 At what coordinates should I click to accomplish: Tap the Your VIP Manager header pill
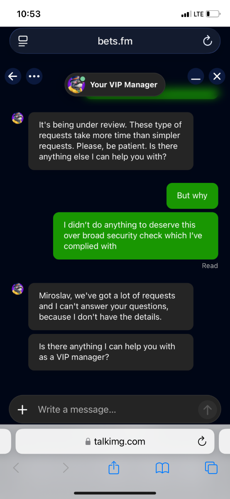(x=115, y=84)
